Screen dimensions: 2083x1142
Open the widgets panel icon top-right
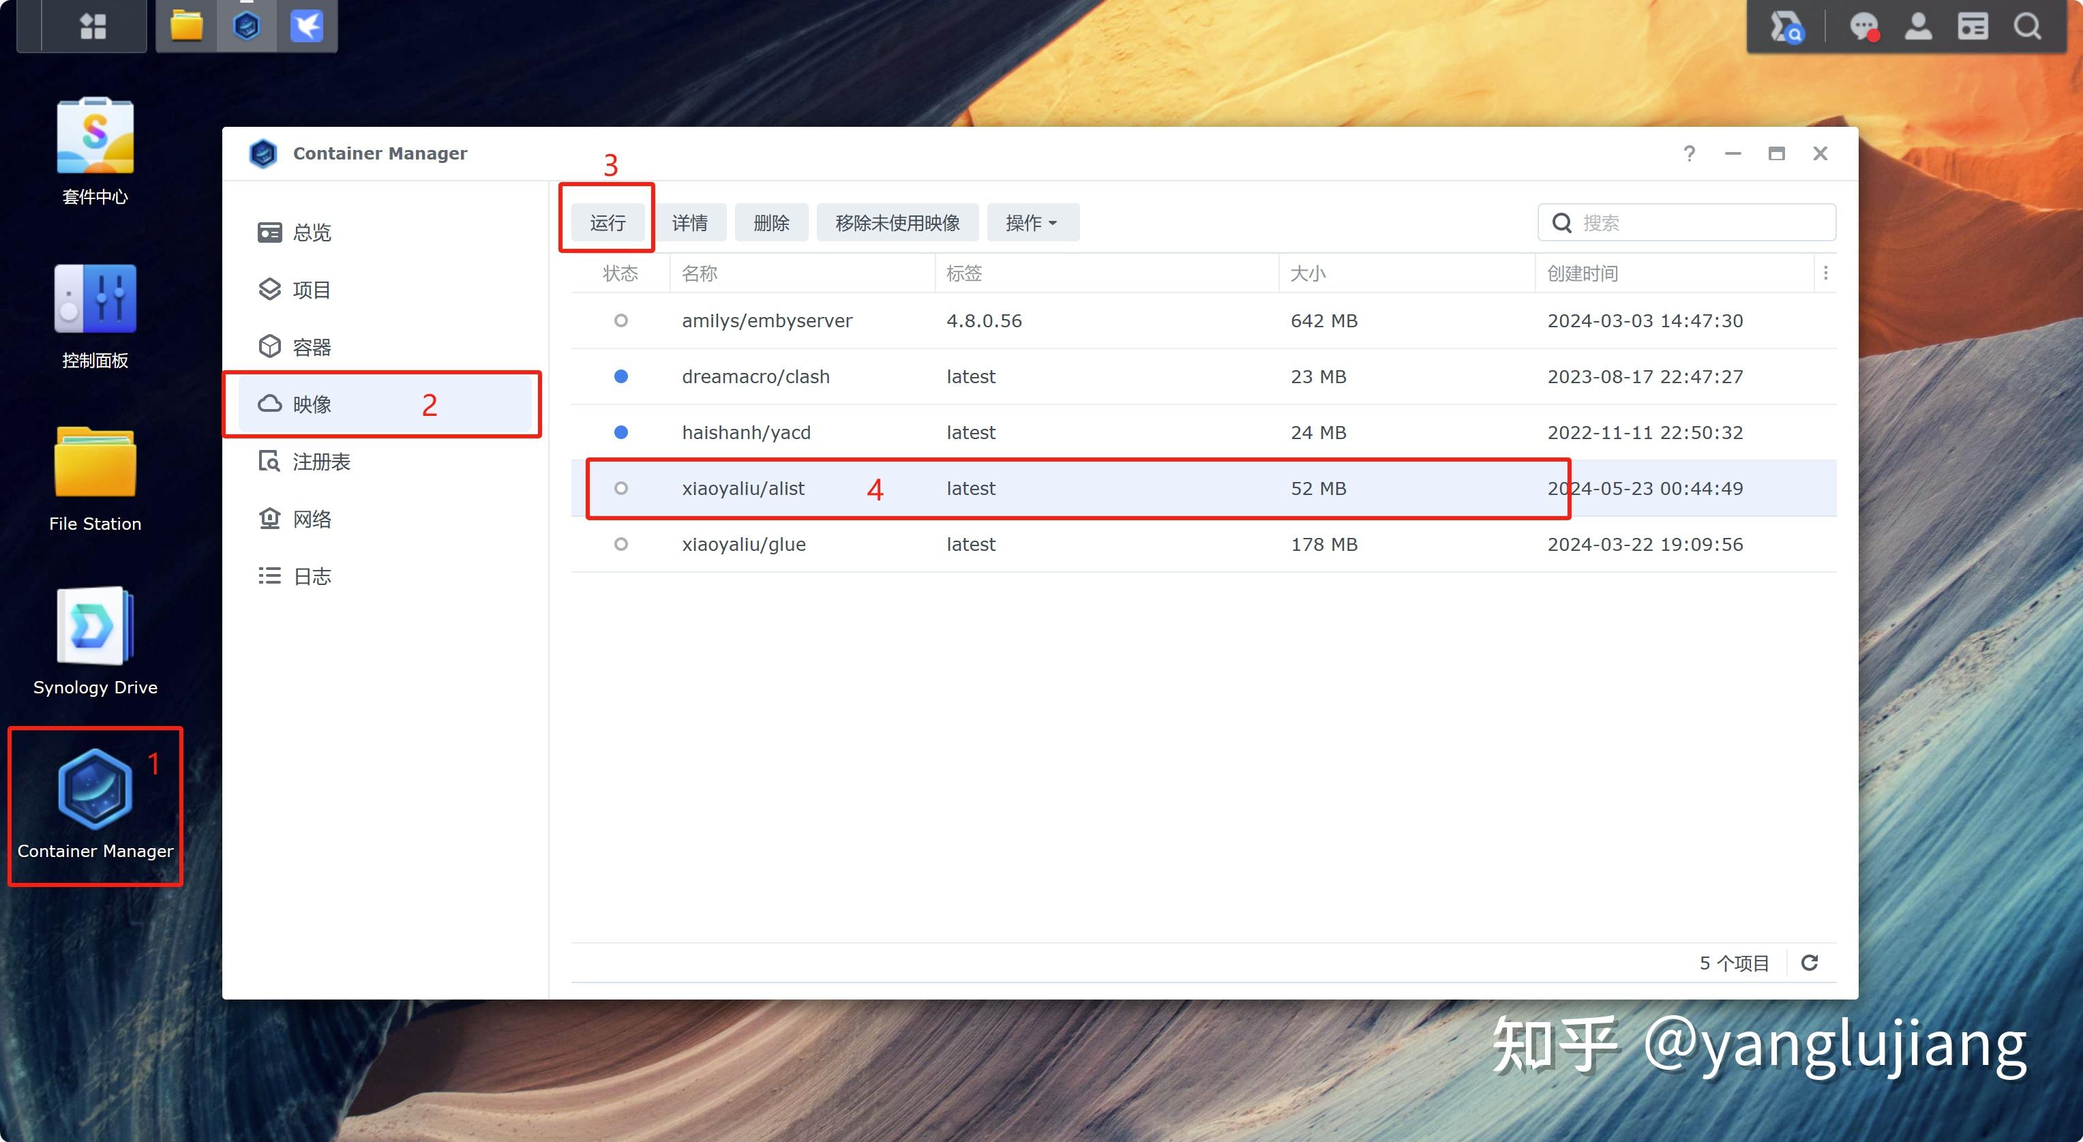coord(1973,25)
